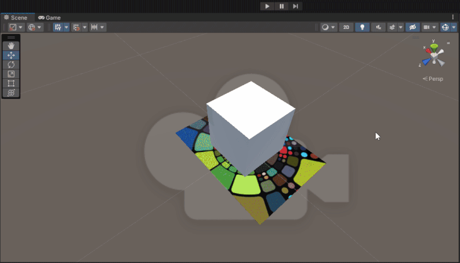The width and height of the screenshot is (460, 263).
Task: Open the tool handle global rotation dropdown
Action: coord(35,27)
